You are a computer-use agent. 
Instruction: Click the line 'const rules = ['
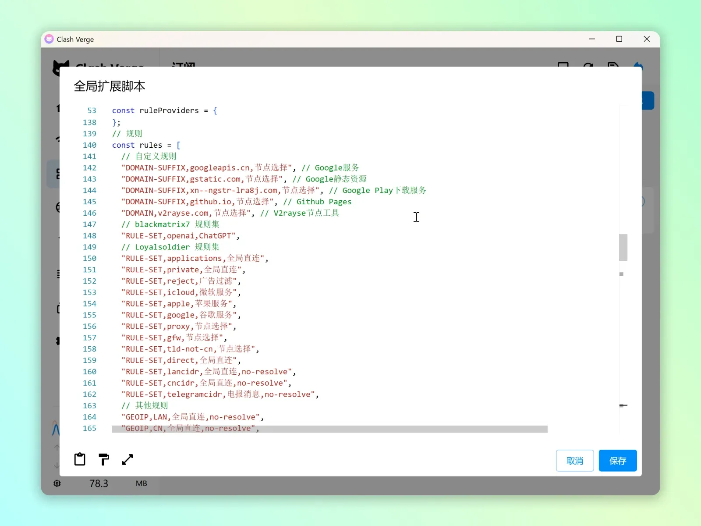pos(146,145)
